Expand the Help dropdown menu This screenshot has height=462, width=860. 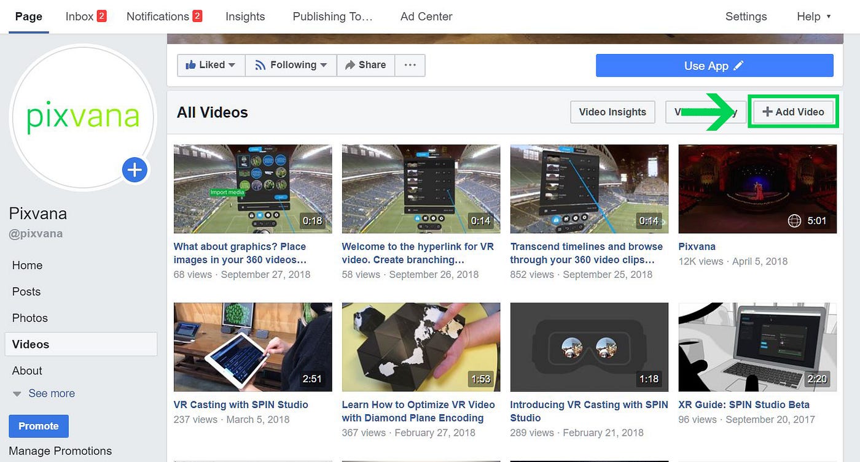pos(814,17)
